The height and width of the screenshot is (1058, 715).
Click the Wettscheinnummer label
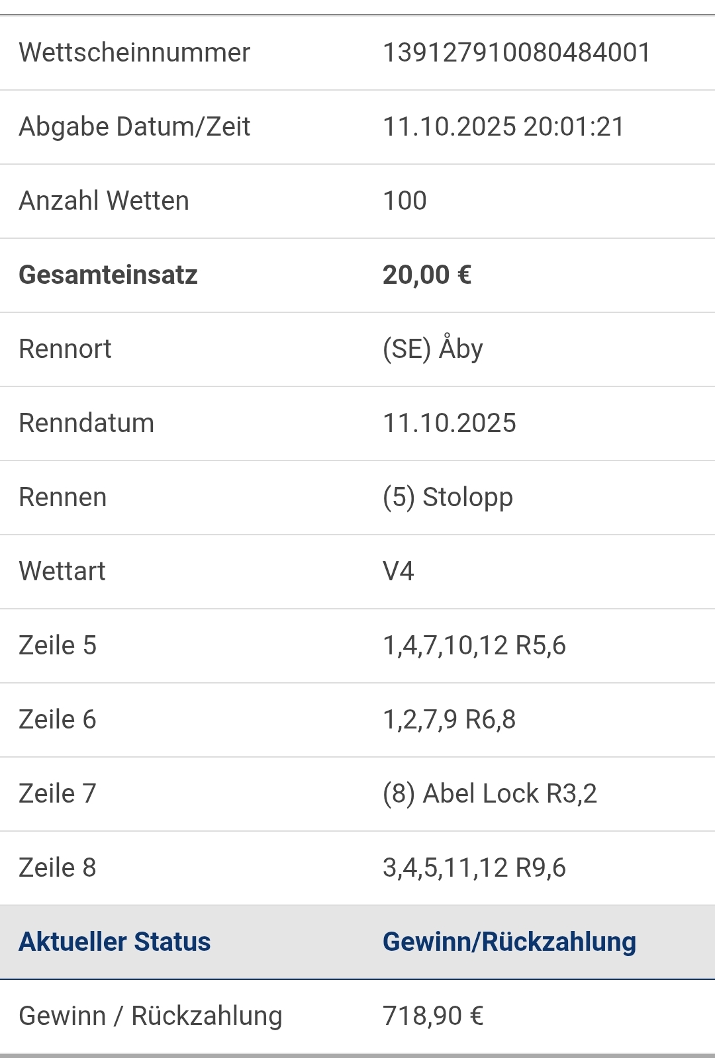click(134, 52)
